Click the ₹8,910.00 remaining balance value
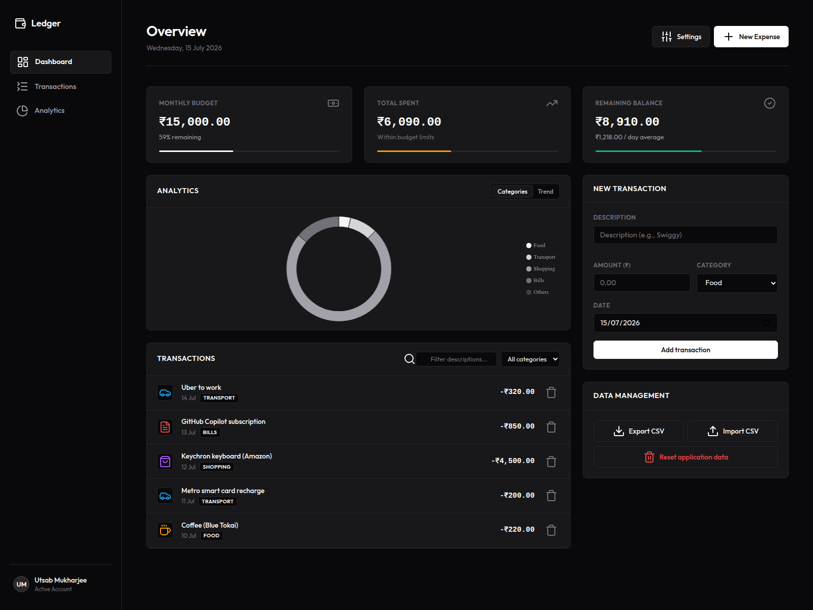The image size is (813, 610). click(627, 121)
